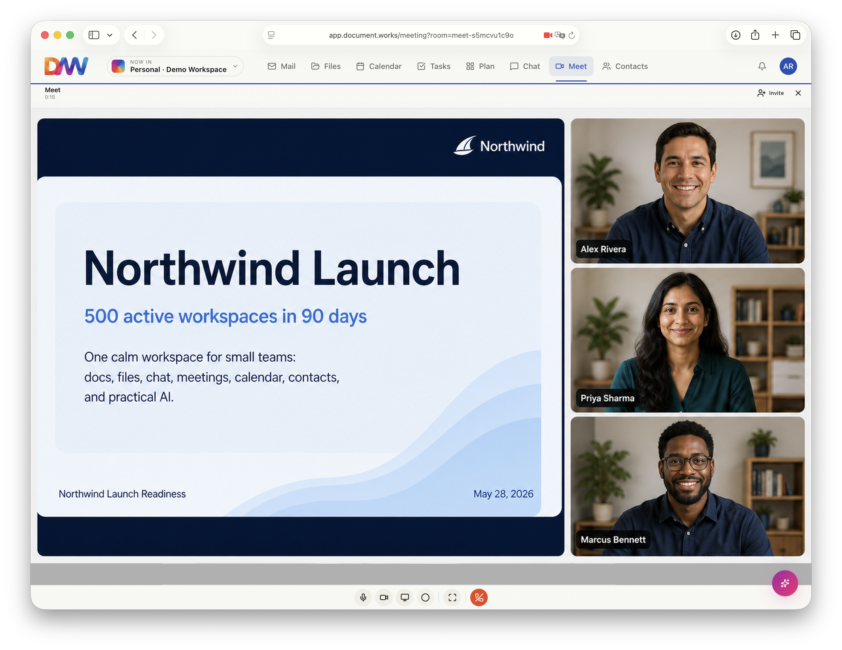Viewport: 842px width, 650px height.
Task: Open a new browser tab
Action: pos(775,35)
